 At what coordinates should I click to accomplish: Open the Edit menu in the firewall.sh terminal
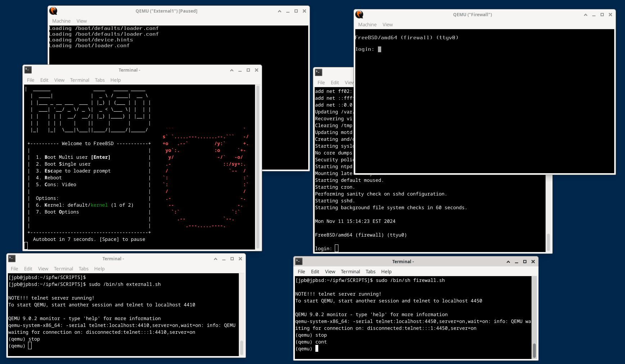click(x=315, y=271)
